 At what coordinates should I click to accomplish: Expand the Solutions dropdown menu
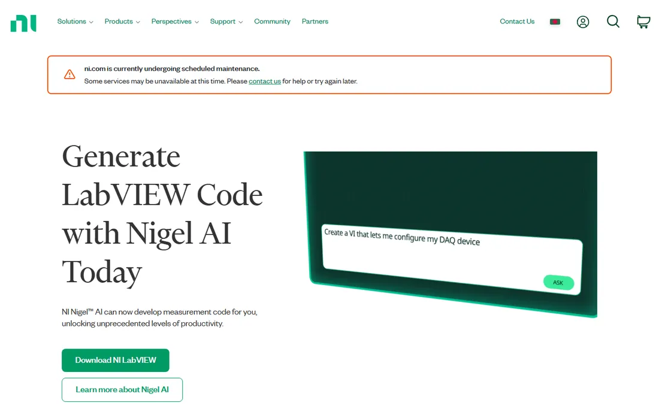(75, 22)
